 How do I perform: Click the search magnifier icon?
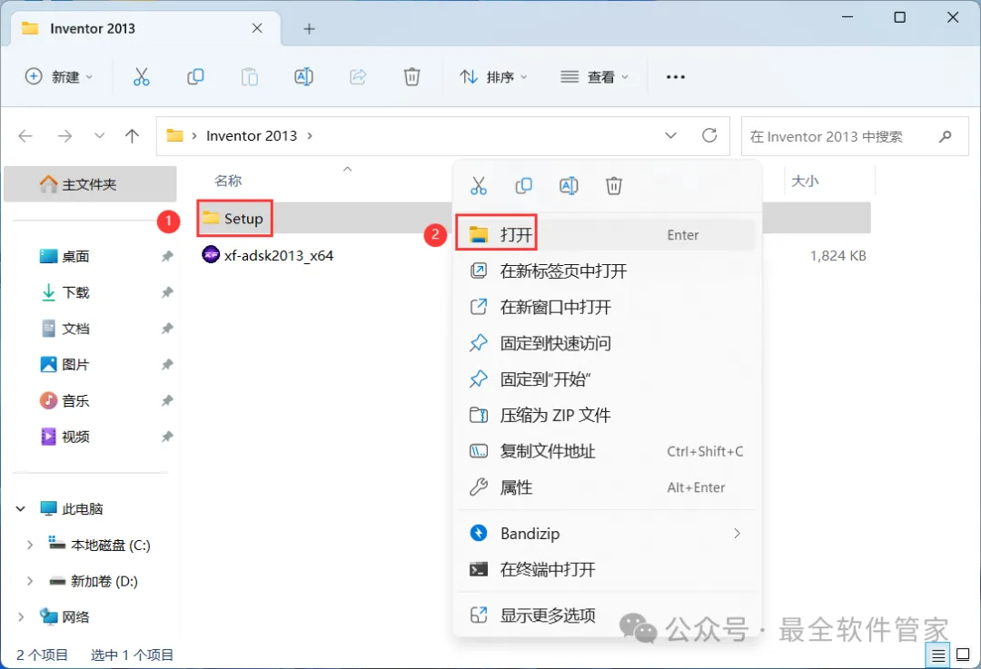946,136
